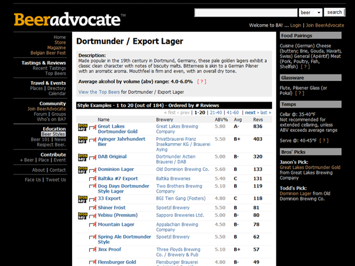The height and width of the screenshot is (266, 355).
Task: Focus the search text field
Action: tap(246, 12)
